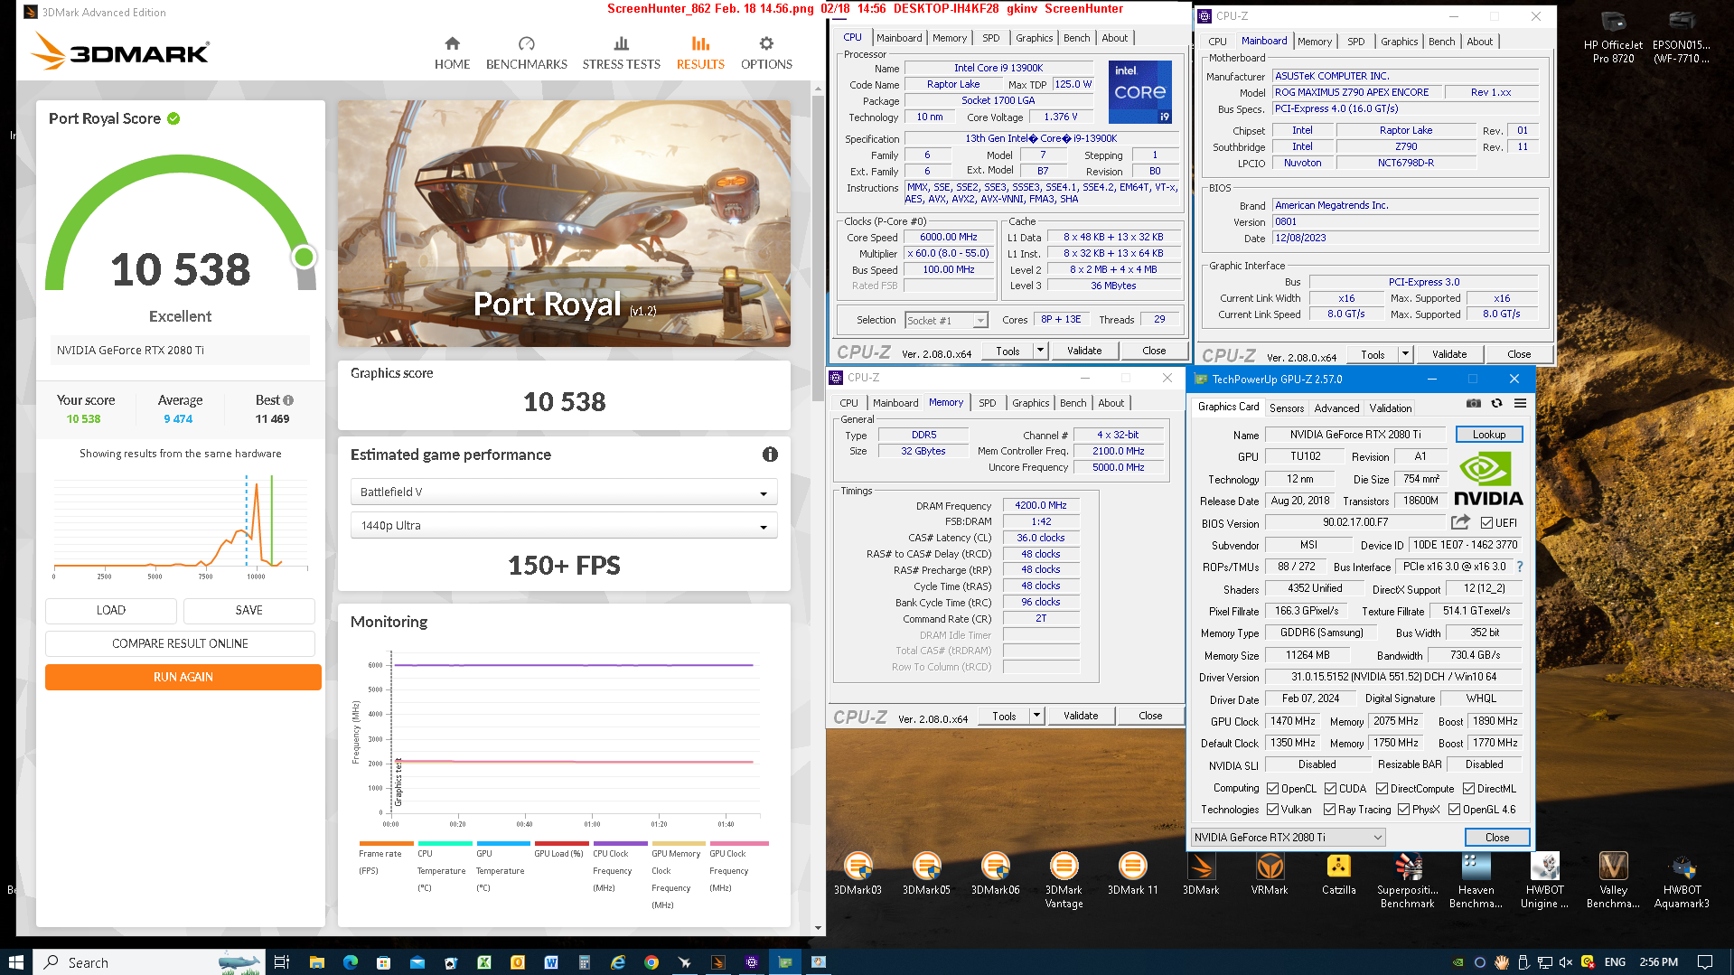Click the orange RUN AGAIN button
The image size is (1734, 975).
point(183,677)
